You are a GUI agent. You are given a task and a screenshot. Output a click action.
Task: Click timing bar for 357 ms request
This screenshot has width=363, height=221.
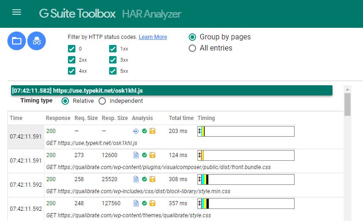click(x=246, y=203)
